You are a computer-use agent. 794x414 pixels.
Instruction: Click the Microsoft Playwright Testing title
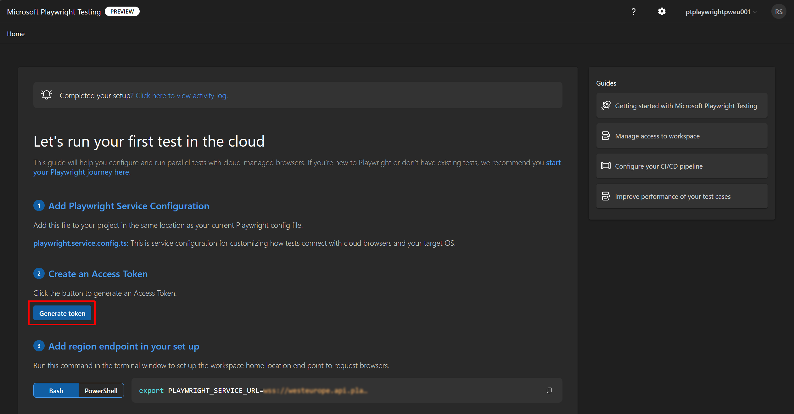pyautogui.click(x=54, y=12)
